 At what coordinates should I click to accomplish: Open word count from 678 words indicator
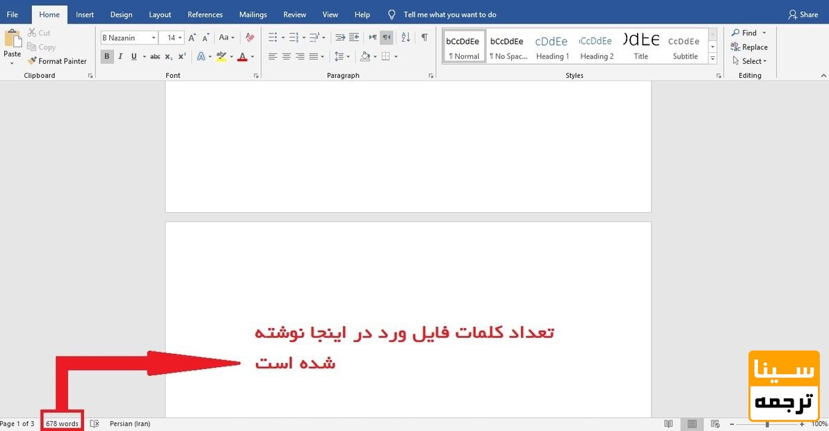(x=61, y=423)
